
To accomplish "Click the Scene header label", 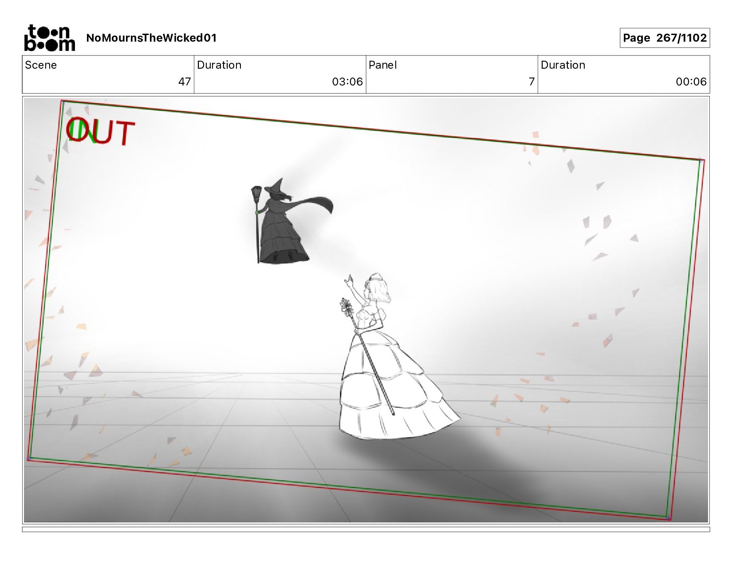I will coord(41,65).
